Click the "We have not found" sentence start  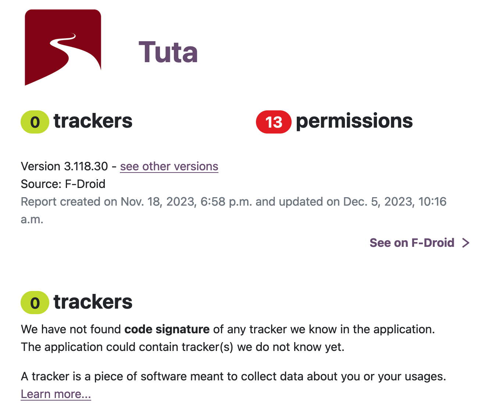pos(71,329)
